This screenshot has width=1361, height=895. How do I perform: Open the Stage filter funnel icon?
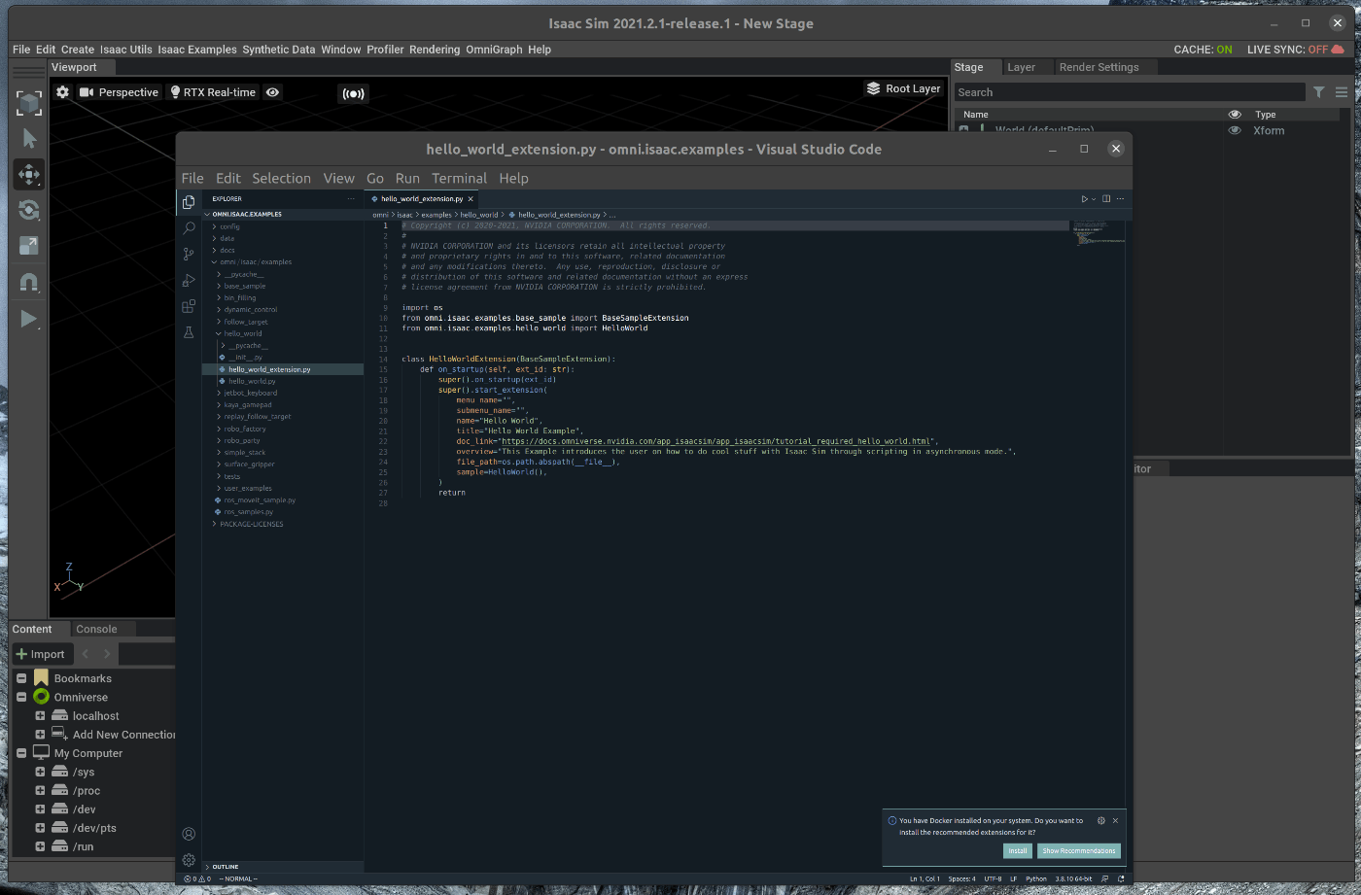1319,92
